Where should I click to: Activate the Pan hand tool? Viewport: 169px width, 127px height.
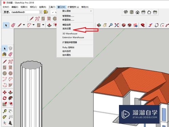point(105,25)
